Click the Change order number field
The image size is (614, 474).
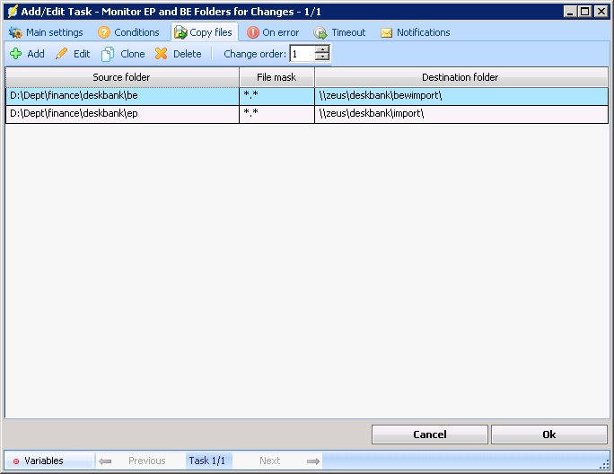[302, 54]
